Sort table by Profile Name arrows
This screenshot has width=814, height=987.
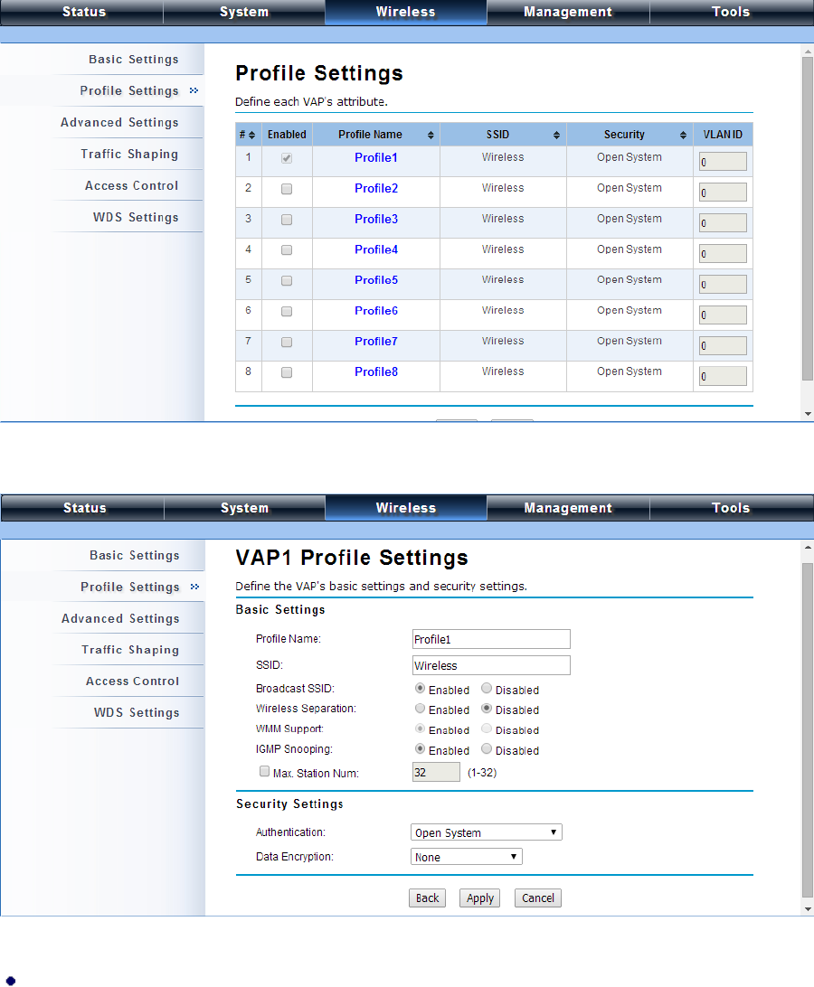[431, 136]
